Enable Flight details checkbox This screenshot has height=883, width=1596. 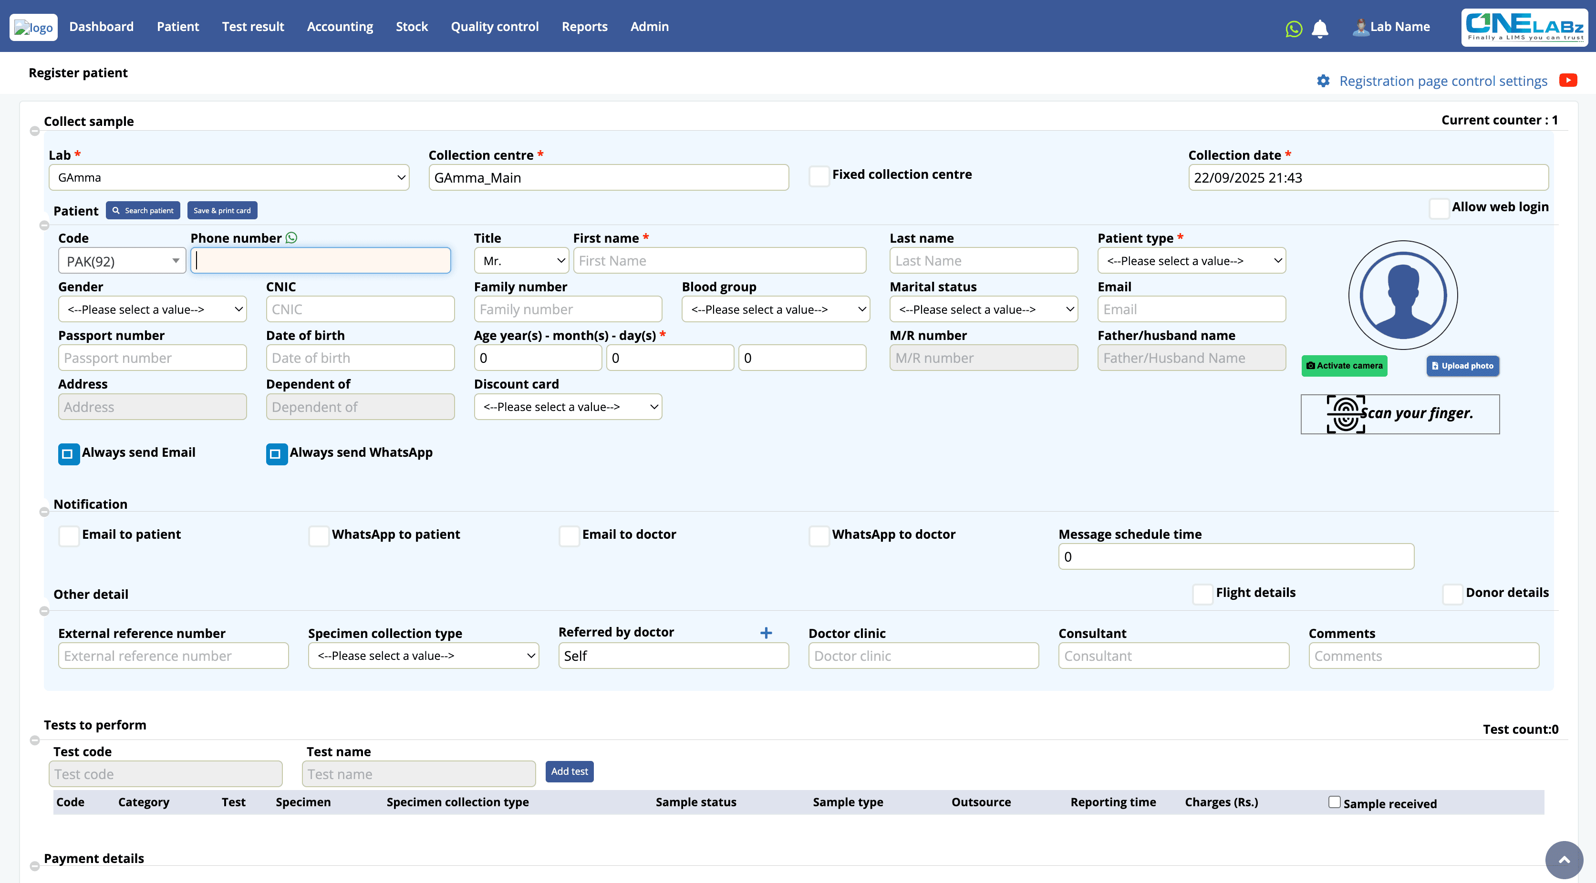[x=1202, y=594]
